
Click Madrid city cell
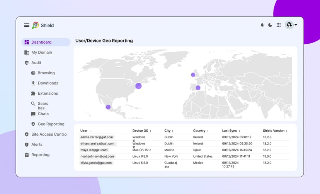169,150
